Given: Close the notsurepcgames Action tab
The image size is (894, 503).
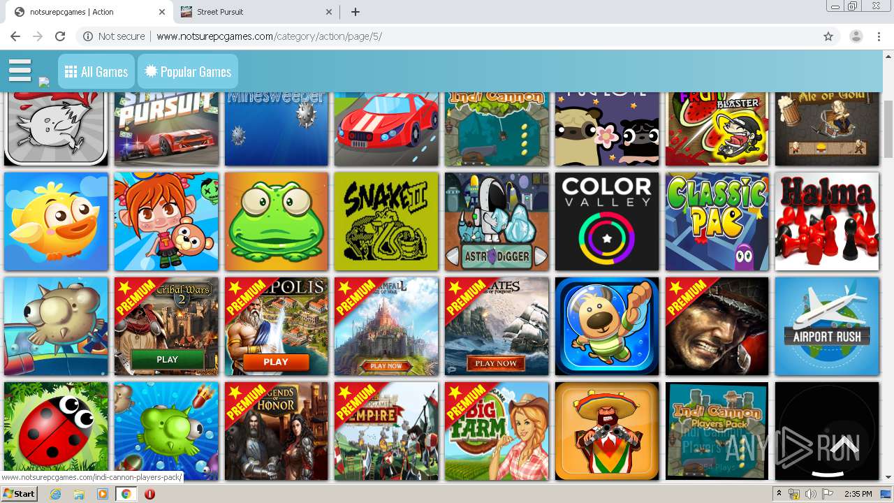Looking at the screenshot, I should click(x=163, y=12).
